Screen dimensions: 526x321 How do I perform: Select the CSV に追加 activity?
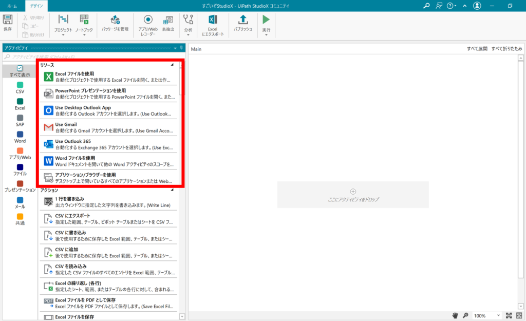coord(108,253)
